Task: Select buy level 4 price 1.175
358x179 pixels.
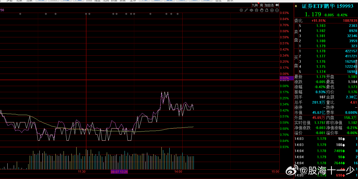Action: coord(321,67)
